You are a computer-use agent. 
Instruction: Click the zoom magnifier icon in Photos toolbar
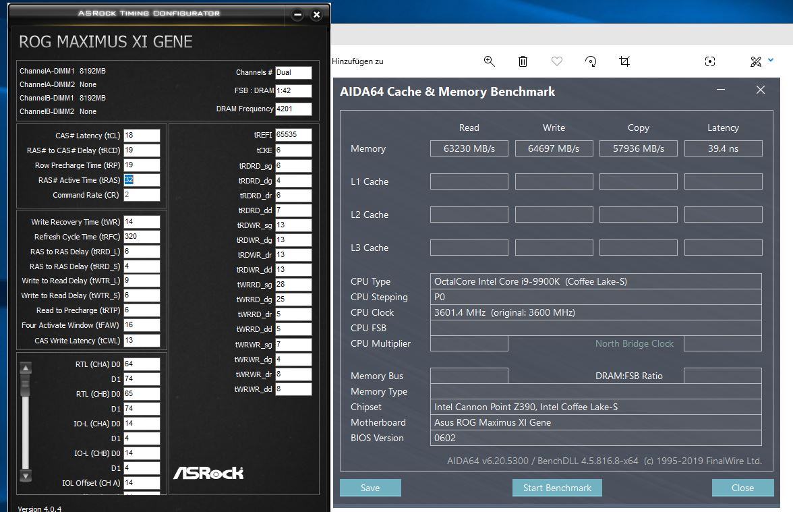click(489, 61)
